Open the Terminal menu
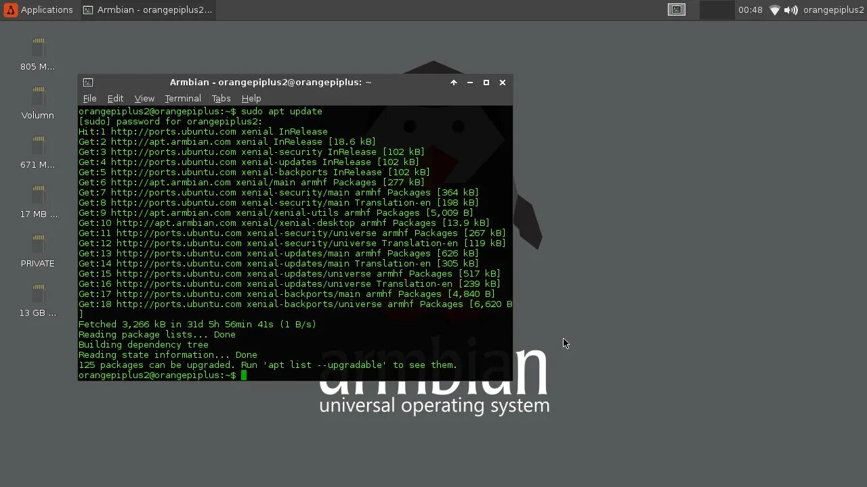 [x=183, y=98]
